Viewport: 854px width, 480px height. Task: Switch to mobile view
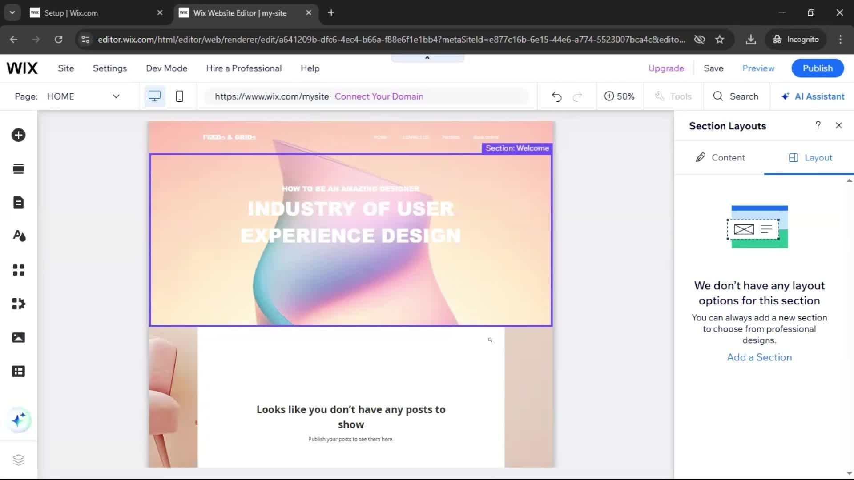pyautogui.click(x=180, y=96)
